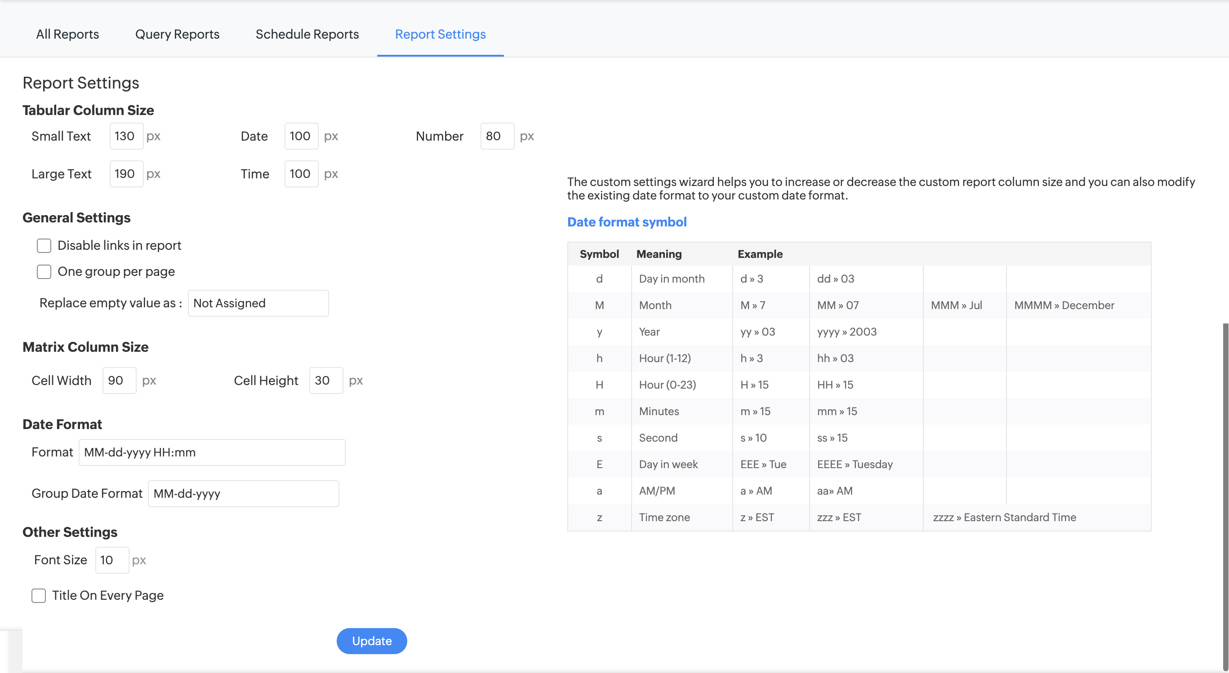Viewport: 1229px width, 673px height.
Task: Check One group per page
Action: (44, 272)
